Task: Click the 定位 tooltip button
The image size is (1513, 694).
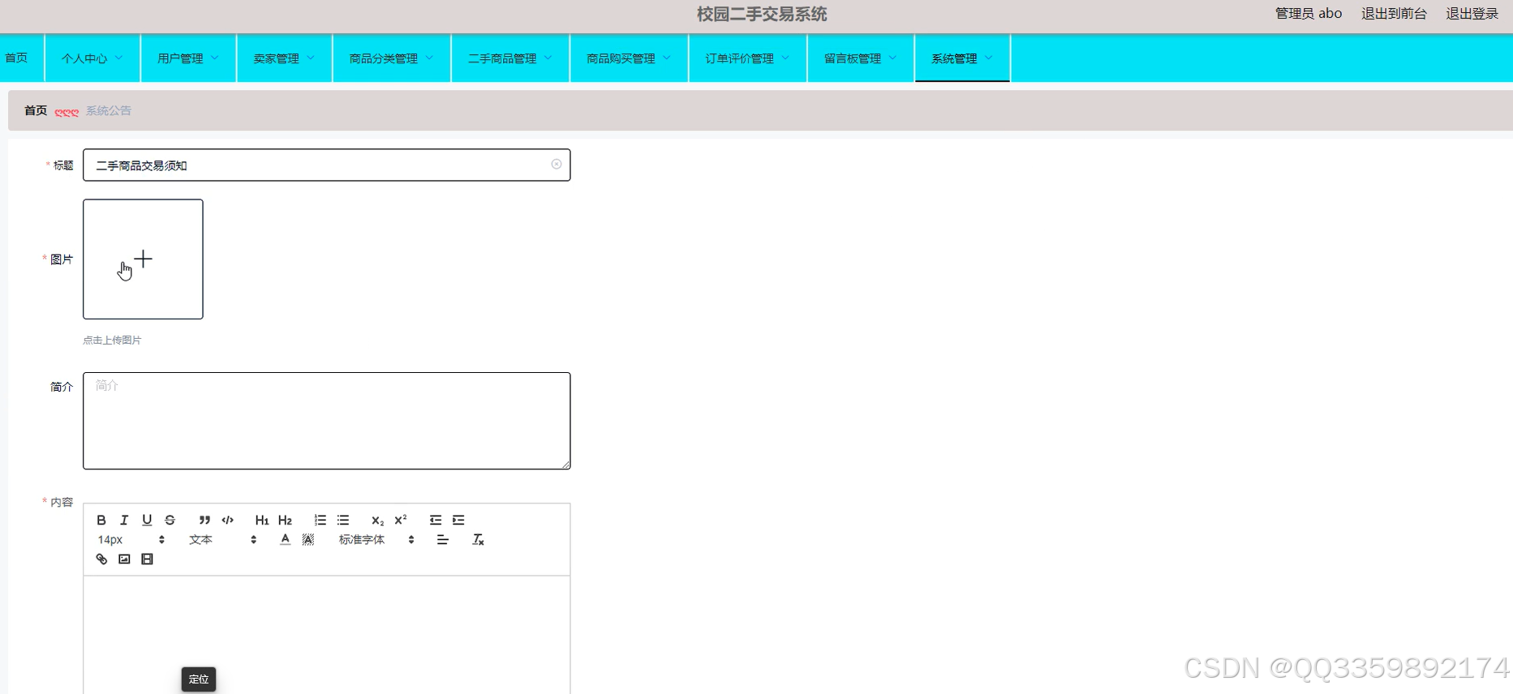Action: point(199,679)
